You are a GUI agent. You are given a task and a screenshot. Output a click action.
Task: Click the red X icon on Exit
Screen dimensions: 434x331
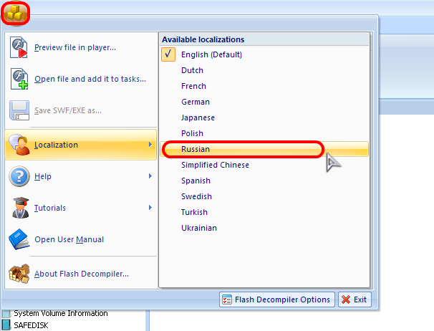(x=346, y=299)
